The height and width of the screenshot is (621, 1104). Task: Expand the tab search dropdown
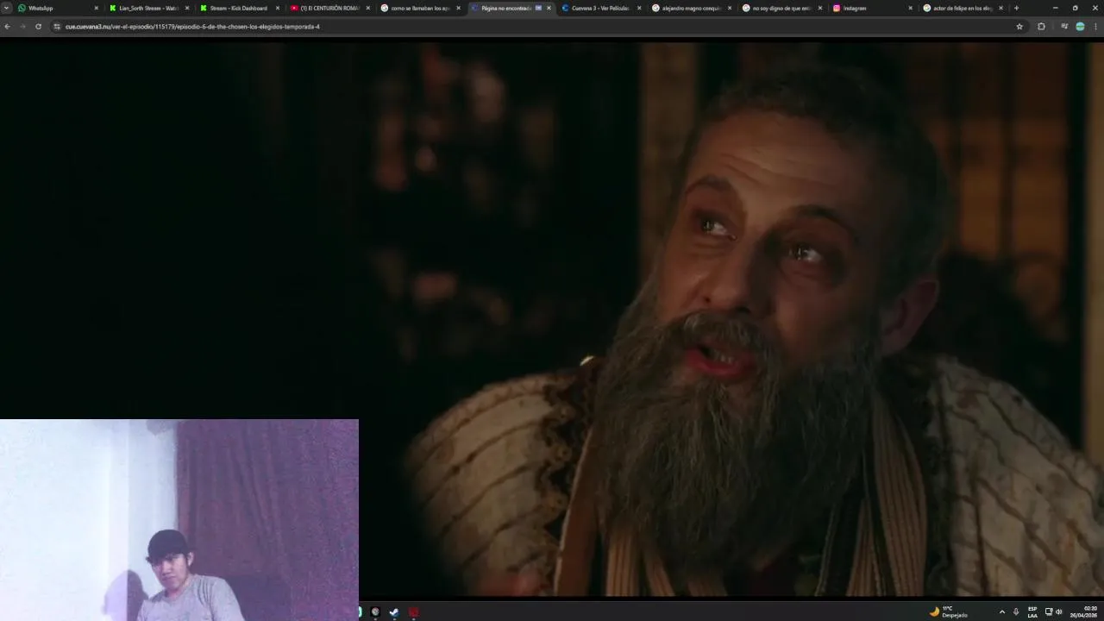tap(6, 8)
